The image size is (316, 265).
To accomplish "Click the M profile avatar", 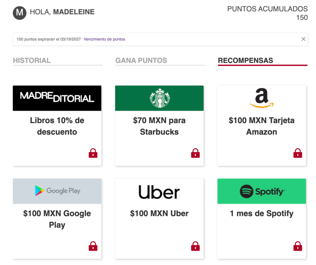I will click(x=19, y=13).
